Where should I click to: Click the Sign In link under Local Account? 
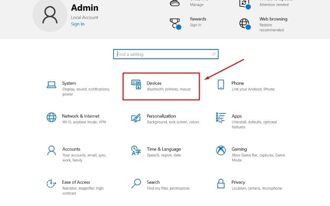pos(78,24)
